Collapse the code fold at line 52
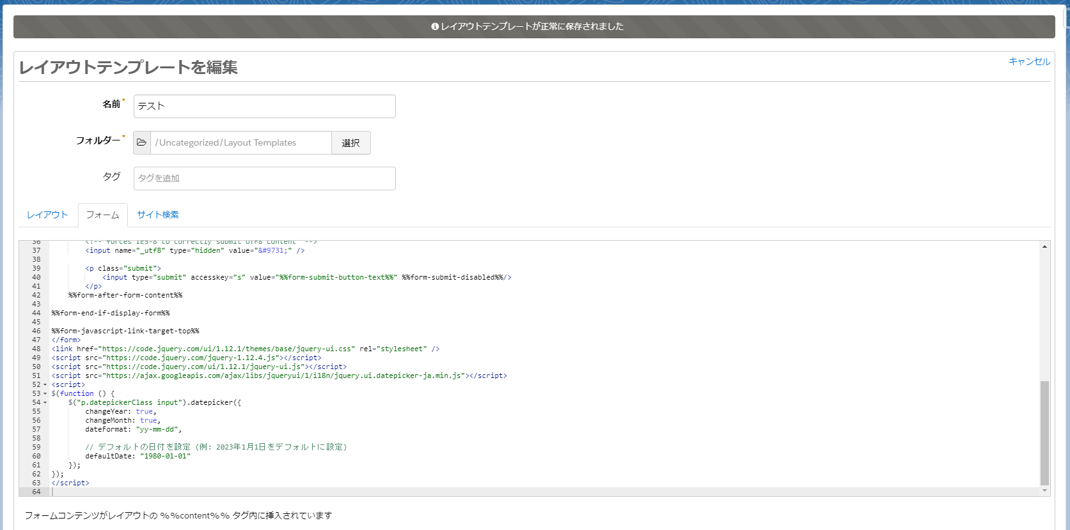Viewport: 1070px width, 530px height. (45, 385)
